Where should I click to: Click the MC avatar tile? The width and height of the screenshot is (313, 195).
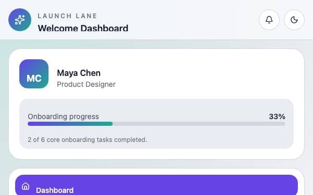click(34, 74)
